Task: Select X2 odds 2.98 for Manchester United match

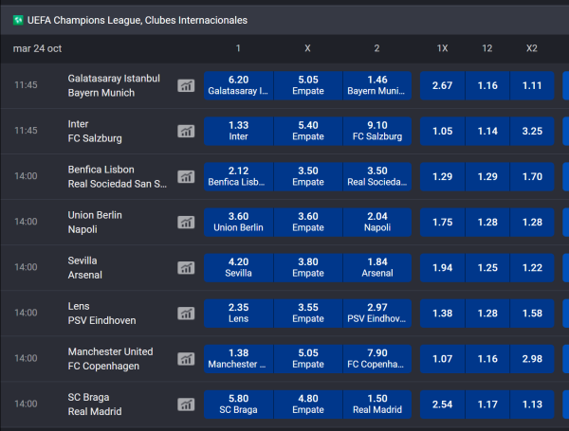Action: [532, 358]
